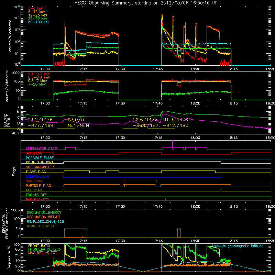The image size is (275, 275).
Task: Click the yellow interval bar beneath -868./187.
Action: coord(130,129)
